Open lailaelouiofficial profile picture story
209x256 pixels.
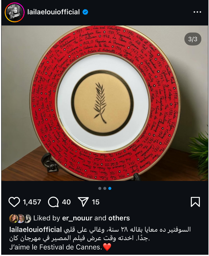(14, 12)
